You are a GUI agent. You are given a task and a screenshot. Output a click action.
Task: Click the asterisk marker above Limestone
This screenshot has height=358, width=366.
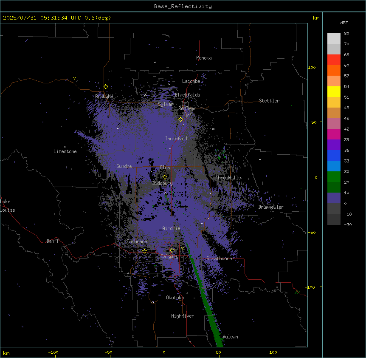pos(65,147)
